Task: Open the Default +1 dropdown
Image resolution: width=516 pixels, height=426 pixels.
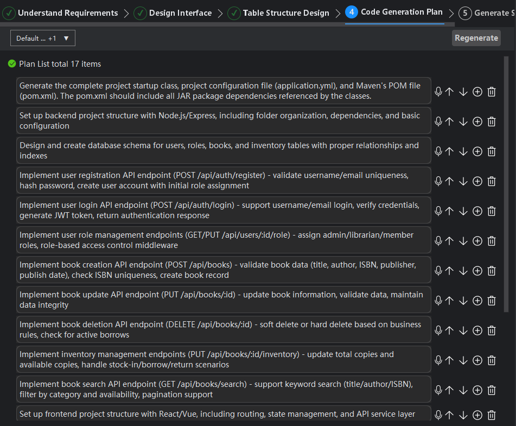Action: tap(43, 38)
